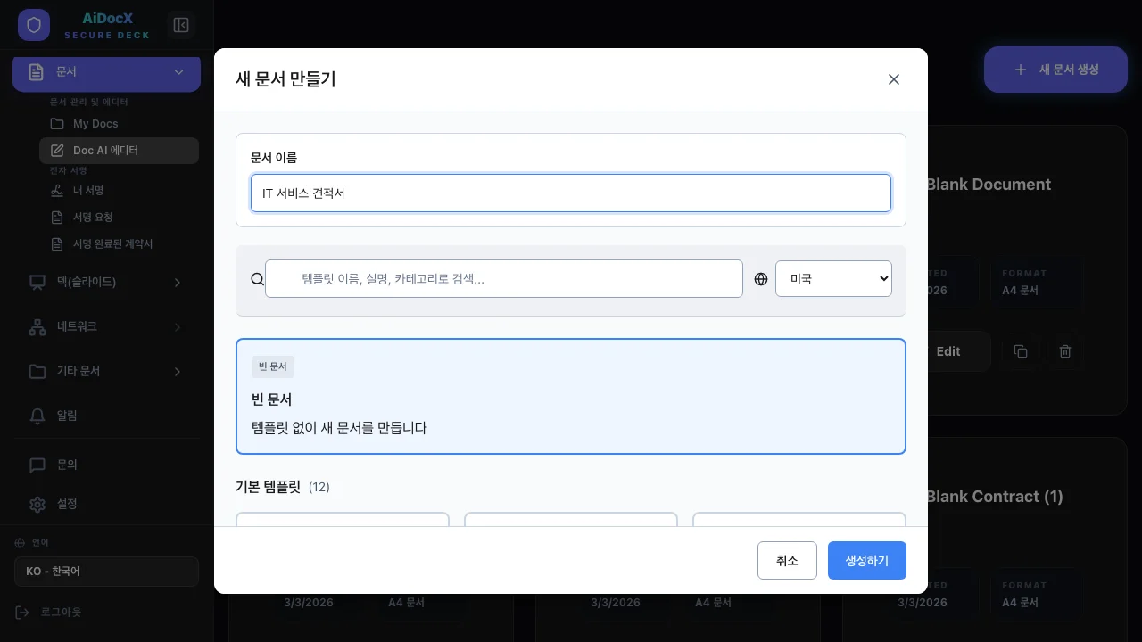Click the network nodes icon in the sidebar

click(x=37, y=326)
